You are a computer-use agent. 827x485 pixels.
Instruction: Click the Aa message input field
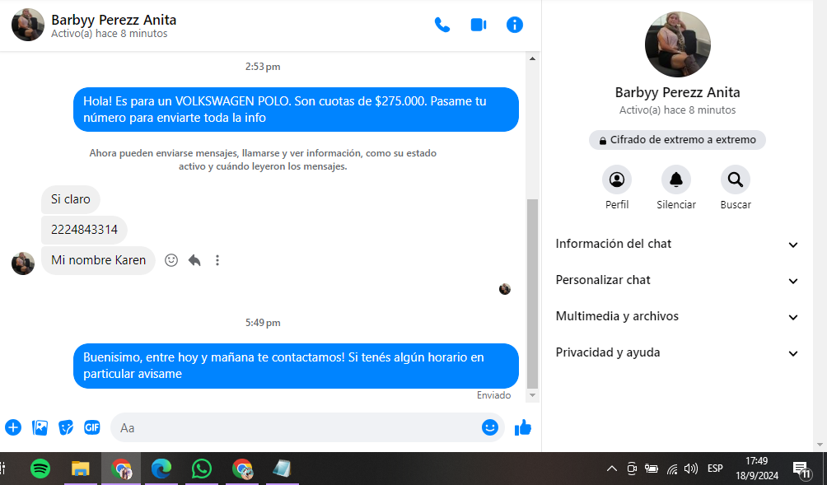coord(297,427)
